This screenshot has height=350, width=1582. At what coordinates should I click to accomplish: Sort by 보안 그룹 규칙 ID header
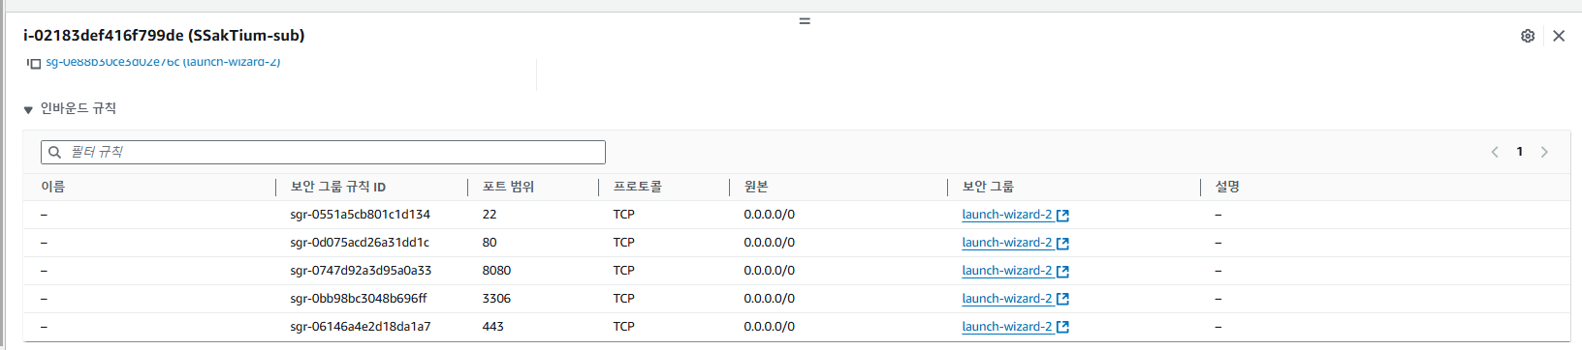338,187
